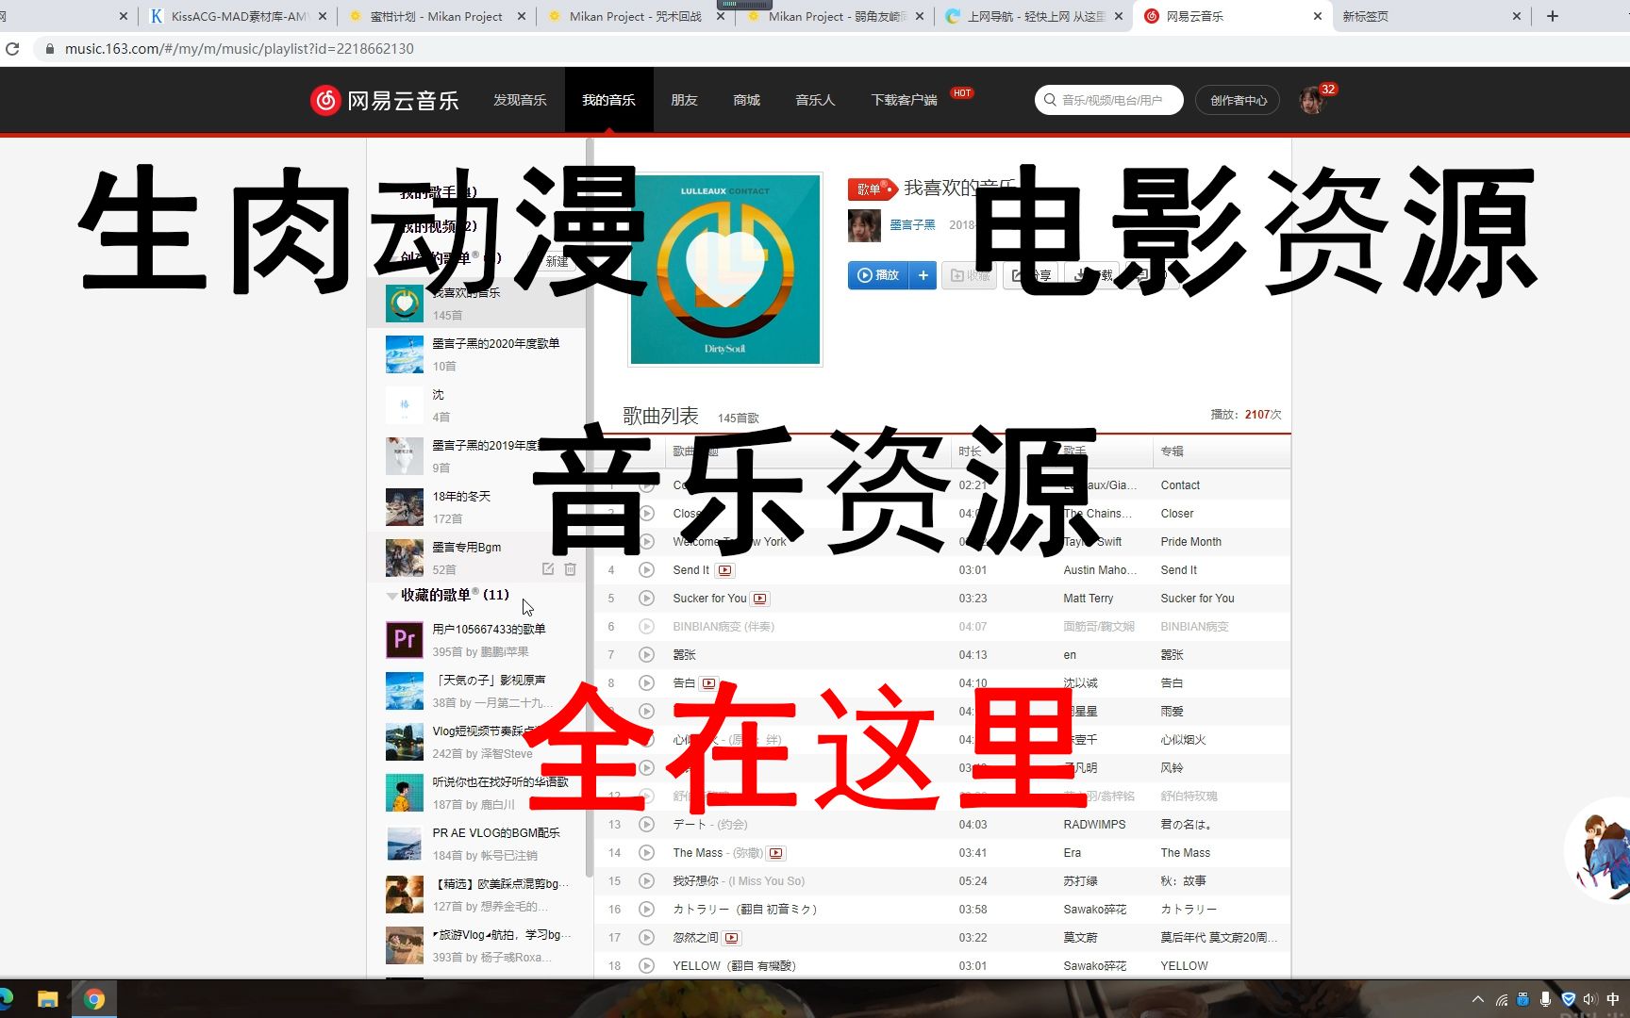The width and height of the screenshot is (1630, 1018).
Task: Open 用户105667433的歌单 playlist
Action: [476, 640]
